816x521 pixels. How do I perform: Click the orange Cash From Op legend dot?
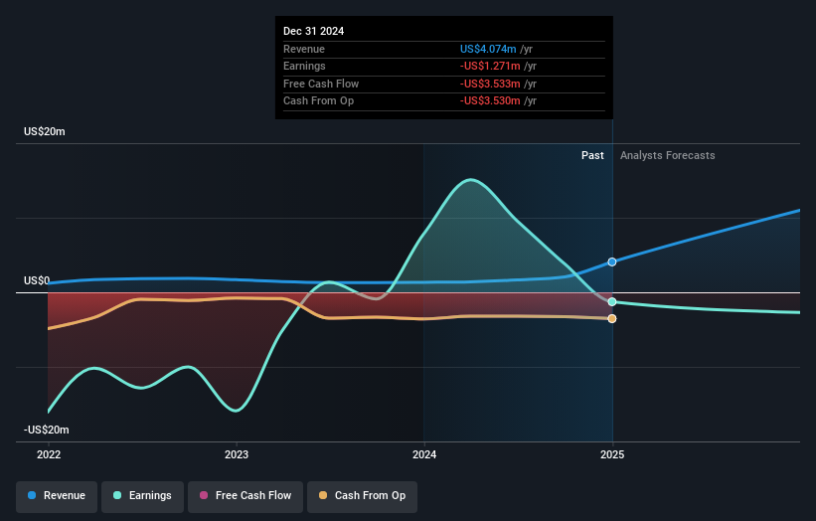pos(323,495)
